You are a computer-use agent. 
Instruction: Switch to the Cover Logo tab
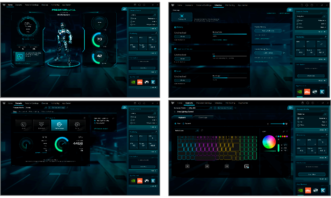click(x=203, y=117)
